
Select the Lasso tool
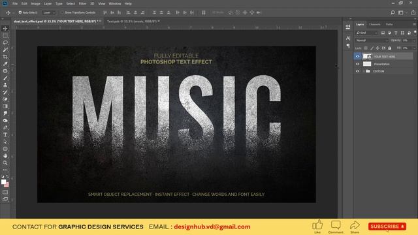click(5, 42)
